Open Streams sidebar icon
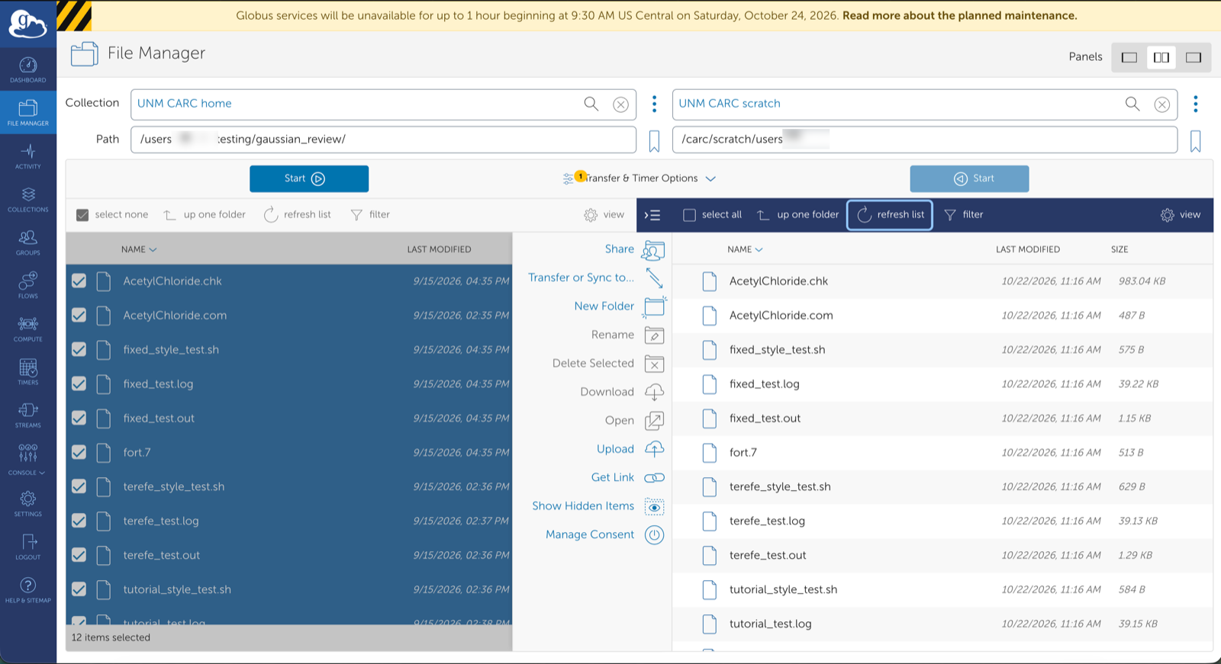This screenshot has width=1221, height=664. 28,415
